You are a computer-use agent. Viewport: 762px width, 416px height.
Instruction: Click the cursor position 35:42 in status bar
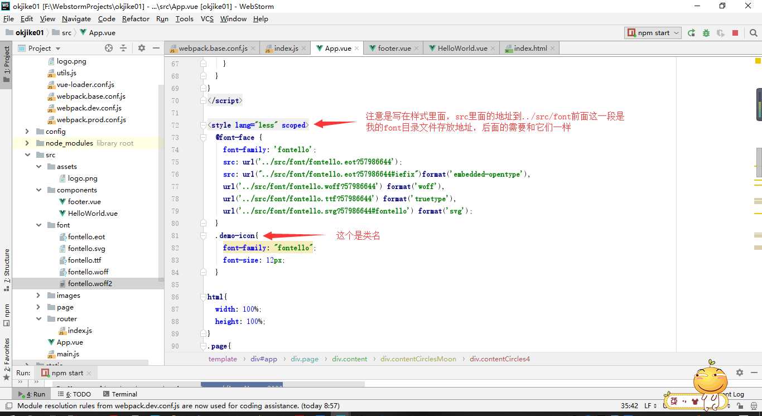(x=630, y=406)
